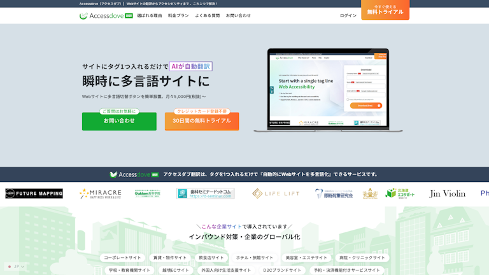489x275 pixels.
Task: Select the 病院・クリニックサイト tag
Action: tap(362, 258)
